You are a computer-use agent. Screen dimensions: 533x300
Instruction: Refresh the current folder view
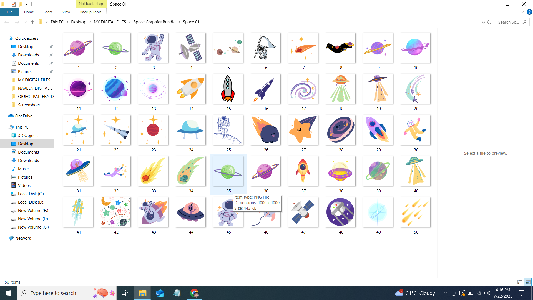point(489,22)
